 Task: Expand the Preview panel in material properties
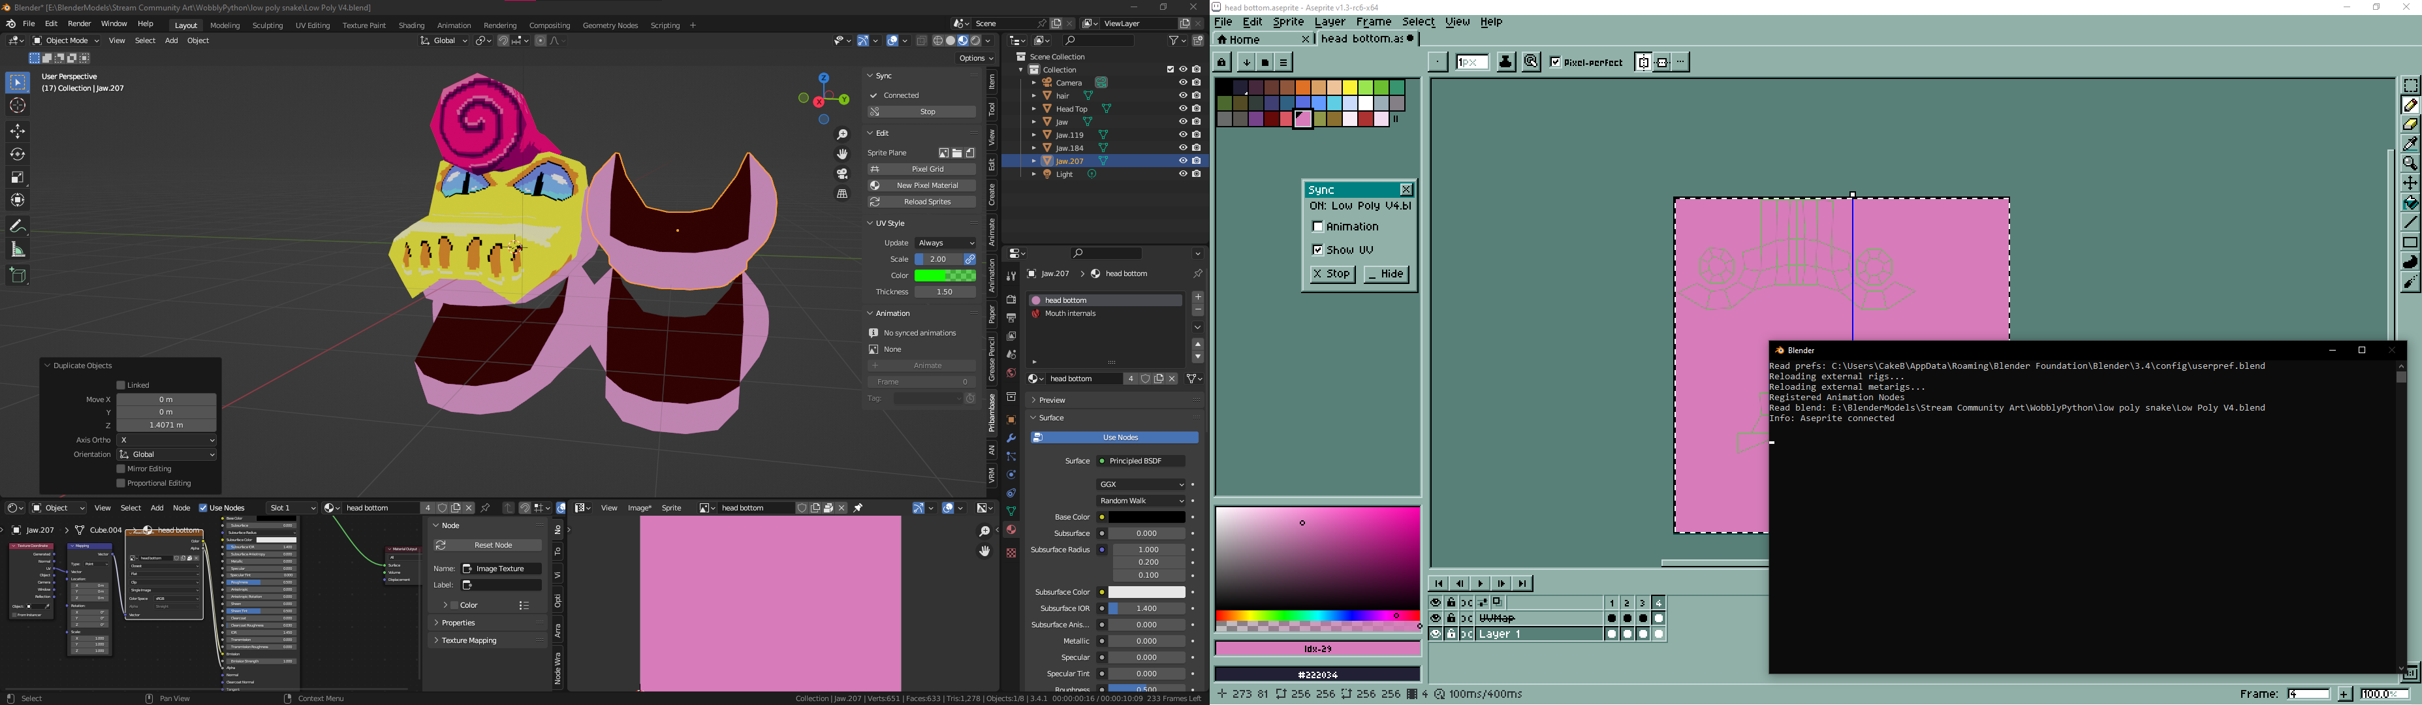point(1052,400)
